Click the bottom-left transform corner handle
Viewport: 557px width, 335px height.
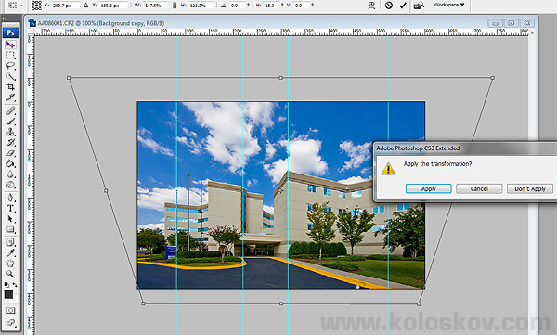click(x=143, y=303)
